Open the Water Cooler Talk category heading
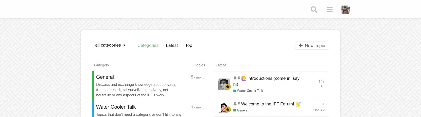 [x=116, y=107]
